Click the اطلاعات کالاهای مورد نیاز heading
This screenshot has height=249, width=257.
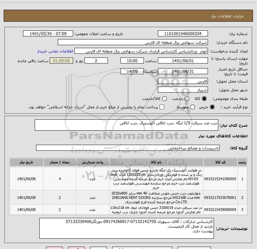(x=223, y=136)
